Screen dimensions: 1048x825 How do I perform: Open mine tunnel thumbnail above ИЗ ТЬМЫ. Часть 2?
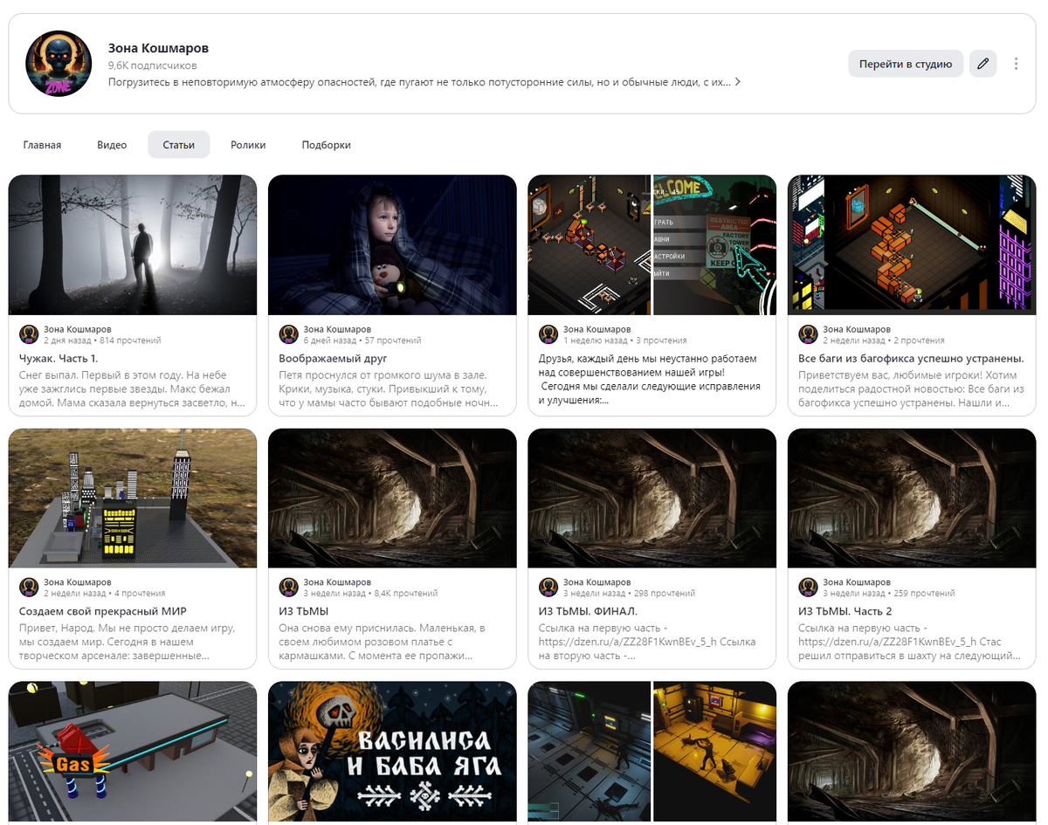pyautogui.click(x=912, y=498)
